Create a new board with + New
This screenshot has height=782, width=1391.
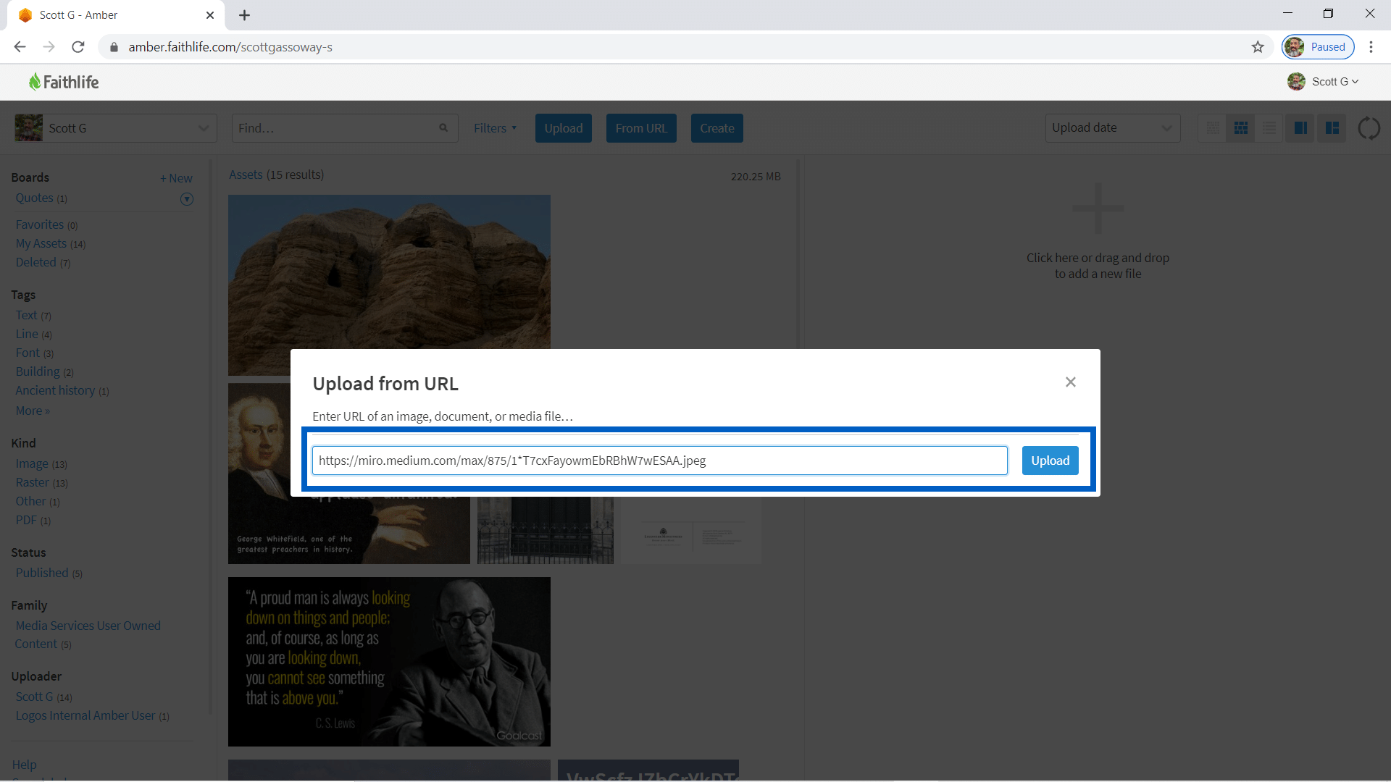pyautogui.click(x=176, y=178)
